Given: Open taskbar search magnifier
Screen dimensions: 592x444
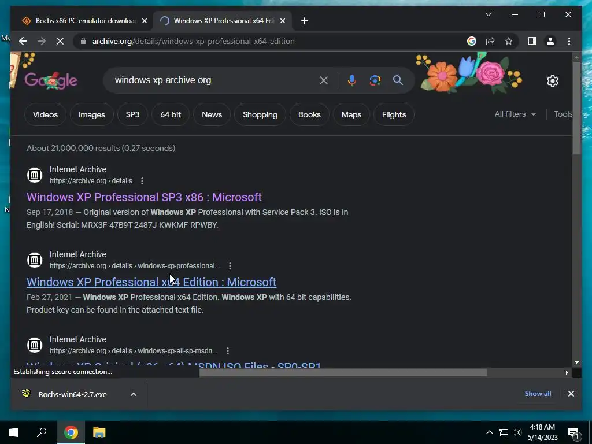Looking at the screenshot, I should pyautogui.click(x=42, y=432).
